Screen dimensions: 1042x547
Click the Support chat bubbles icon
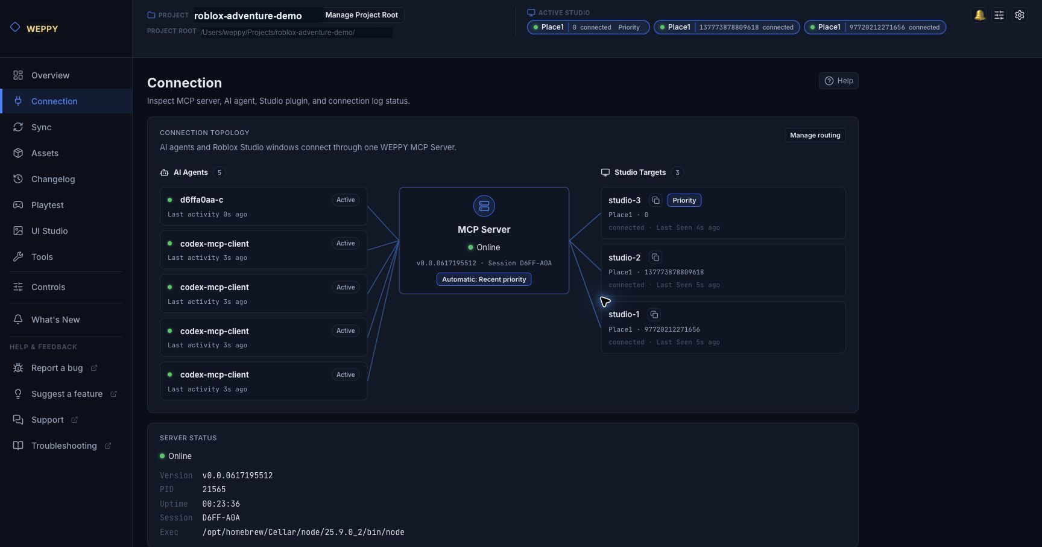coord(18,420)
